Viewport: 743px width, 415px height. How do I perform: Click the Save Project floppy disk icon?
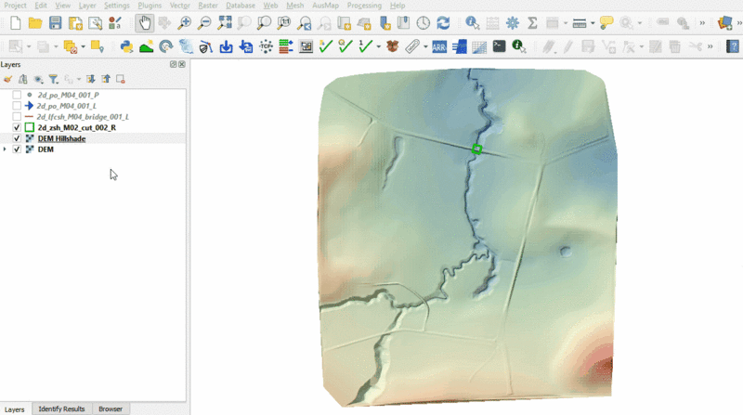click(x=56, y=22)
